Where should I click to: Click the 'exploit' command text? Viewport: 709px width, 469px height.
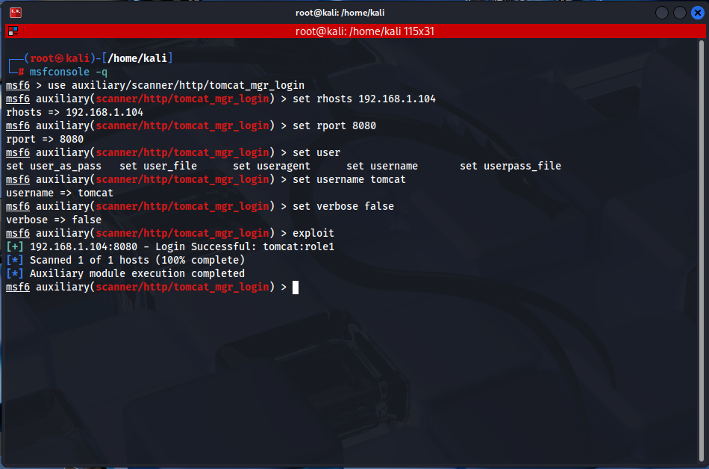coord(313,233)
